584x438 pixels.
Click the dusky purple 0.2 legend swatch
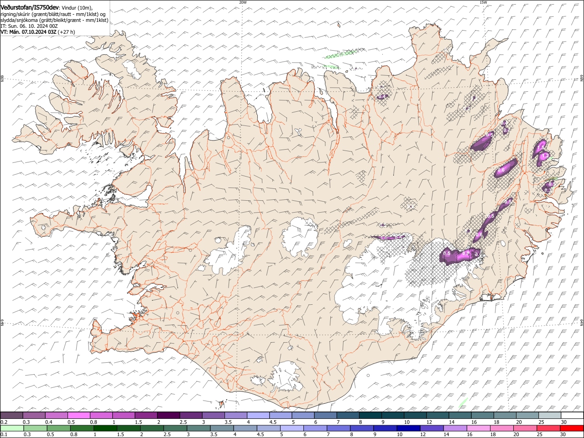(x=11, y=416)
